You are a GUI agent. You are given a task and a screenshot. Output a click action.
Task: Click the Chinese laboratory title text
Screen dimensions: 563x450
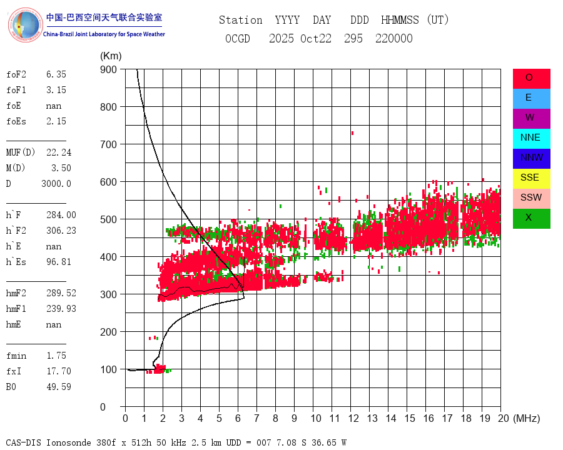click(x=104, y=17)
